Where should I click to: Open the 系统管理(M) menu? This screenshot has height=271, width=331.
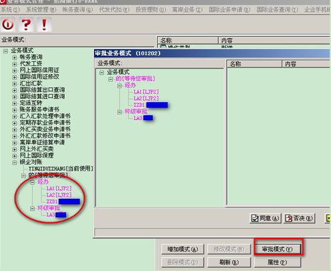(x=41, y=10)
